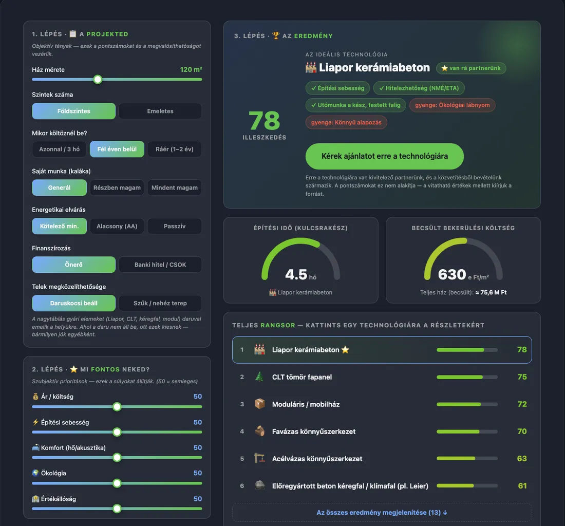
Task: Click the wood logs icon for Favázas könnyűszerkezet
Action: coord(259,431)
